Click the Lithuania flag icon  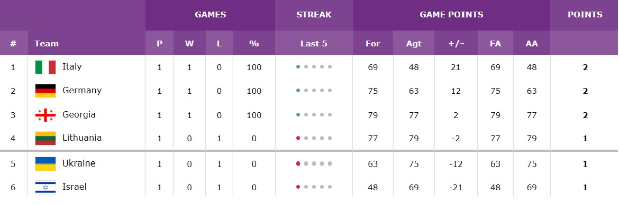45,138
